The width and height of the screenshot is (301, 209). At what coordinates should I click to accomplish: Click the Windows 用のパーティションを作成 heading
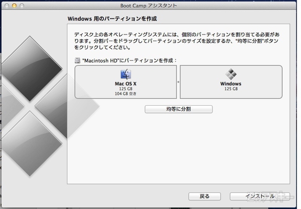click(x=112, y=19)
